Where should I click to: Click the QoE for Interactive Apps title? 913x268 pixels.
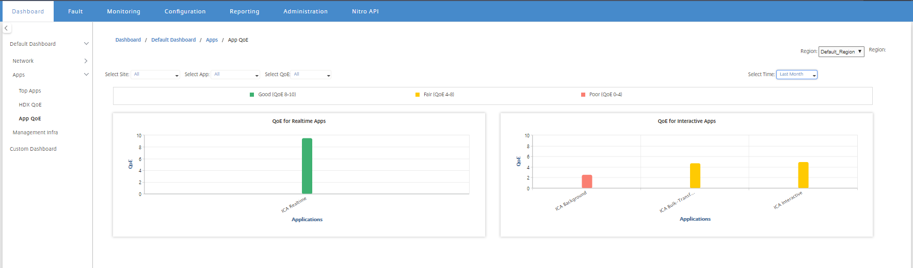[x=686, y=121]
